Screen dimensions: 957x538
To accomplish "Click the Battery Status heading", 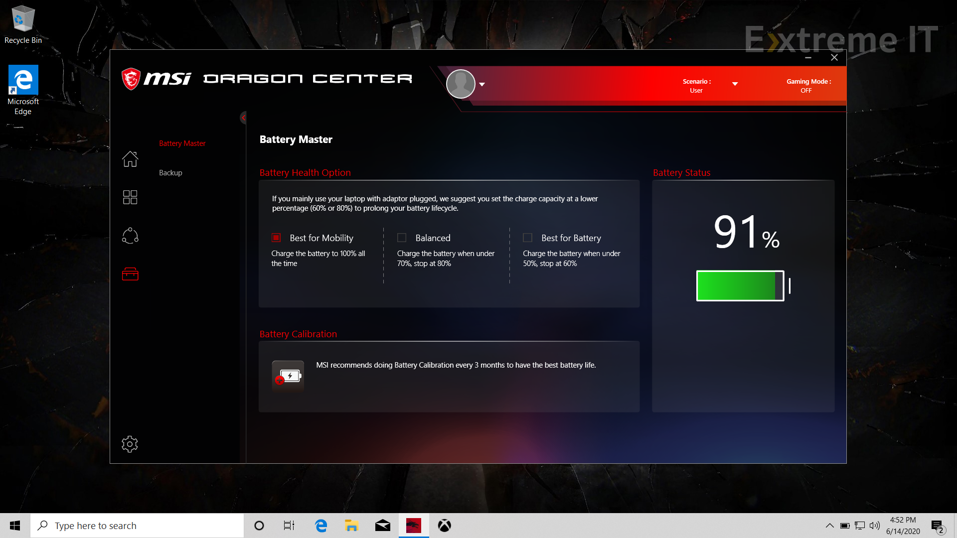I will 681,173.
